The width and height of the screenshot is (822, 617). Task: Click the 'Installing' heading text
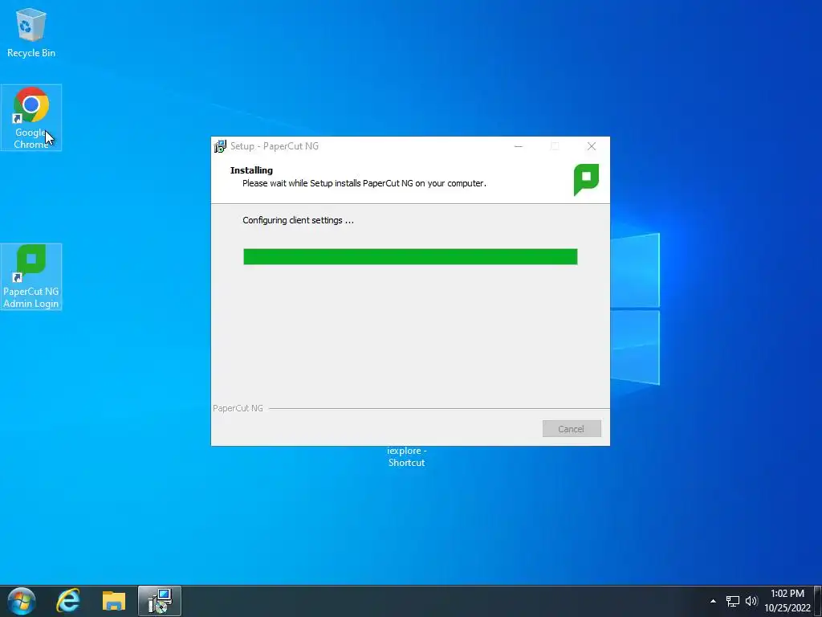[x=251, y=170]
